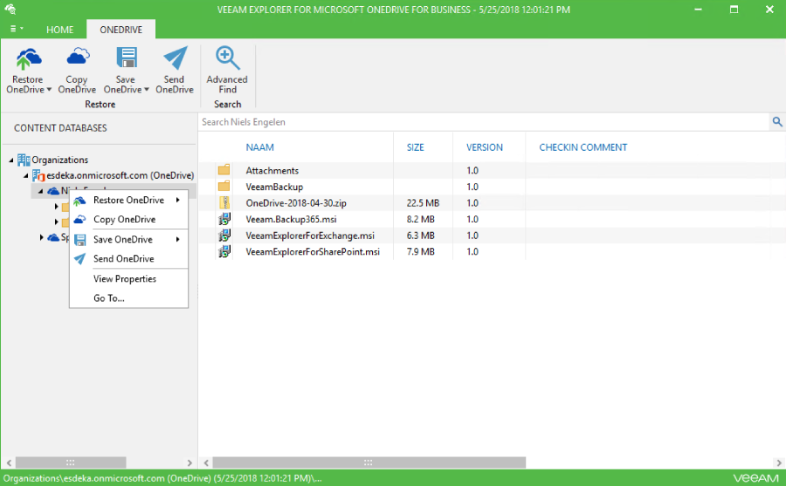The width and height of the screenshot is (786, 486).
Task: Click the cloud icon in Restore OneDrive context entry
Action: point(79,201)
